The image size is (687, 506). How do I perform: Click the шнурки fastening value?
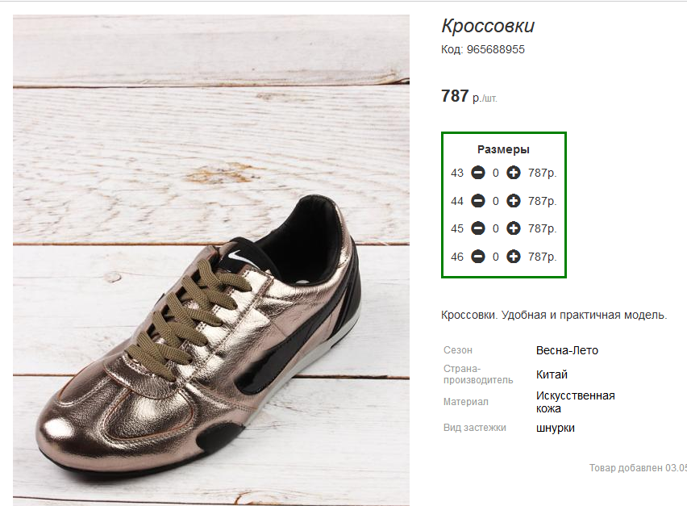pos(555,428)
